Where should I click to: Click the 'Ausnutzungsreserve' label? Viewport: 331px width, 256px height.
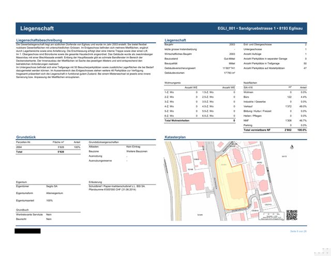[x=100, y=161]
